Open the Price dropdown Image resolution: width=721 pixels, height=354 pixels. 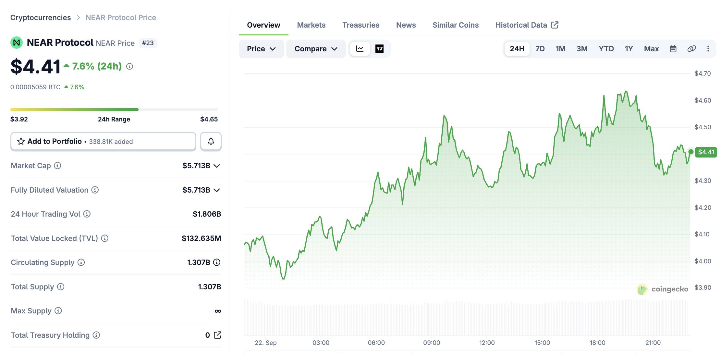click(x=261, y=49)
